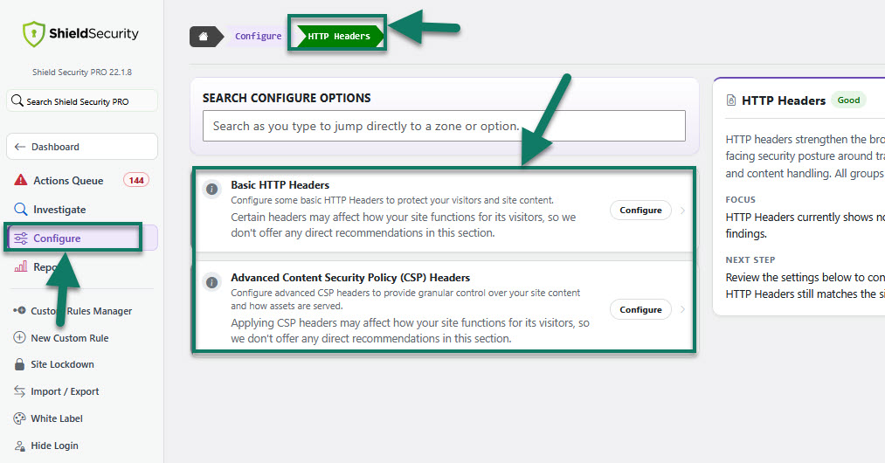
Task: Click the info icon beside Basic HTTP Headers
Action: pyautogui.click(x=211, y=190)
